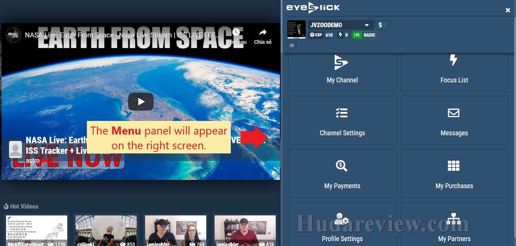The height and width of the screenshot is (246, 516).
Task: Open My Partners network tile
Action: 454,224
